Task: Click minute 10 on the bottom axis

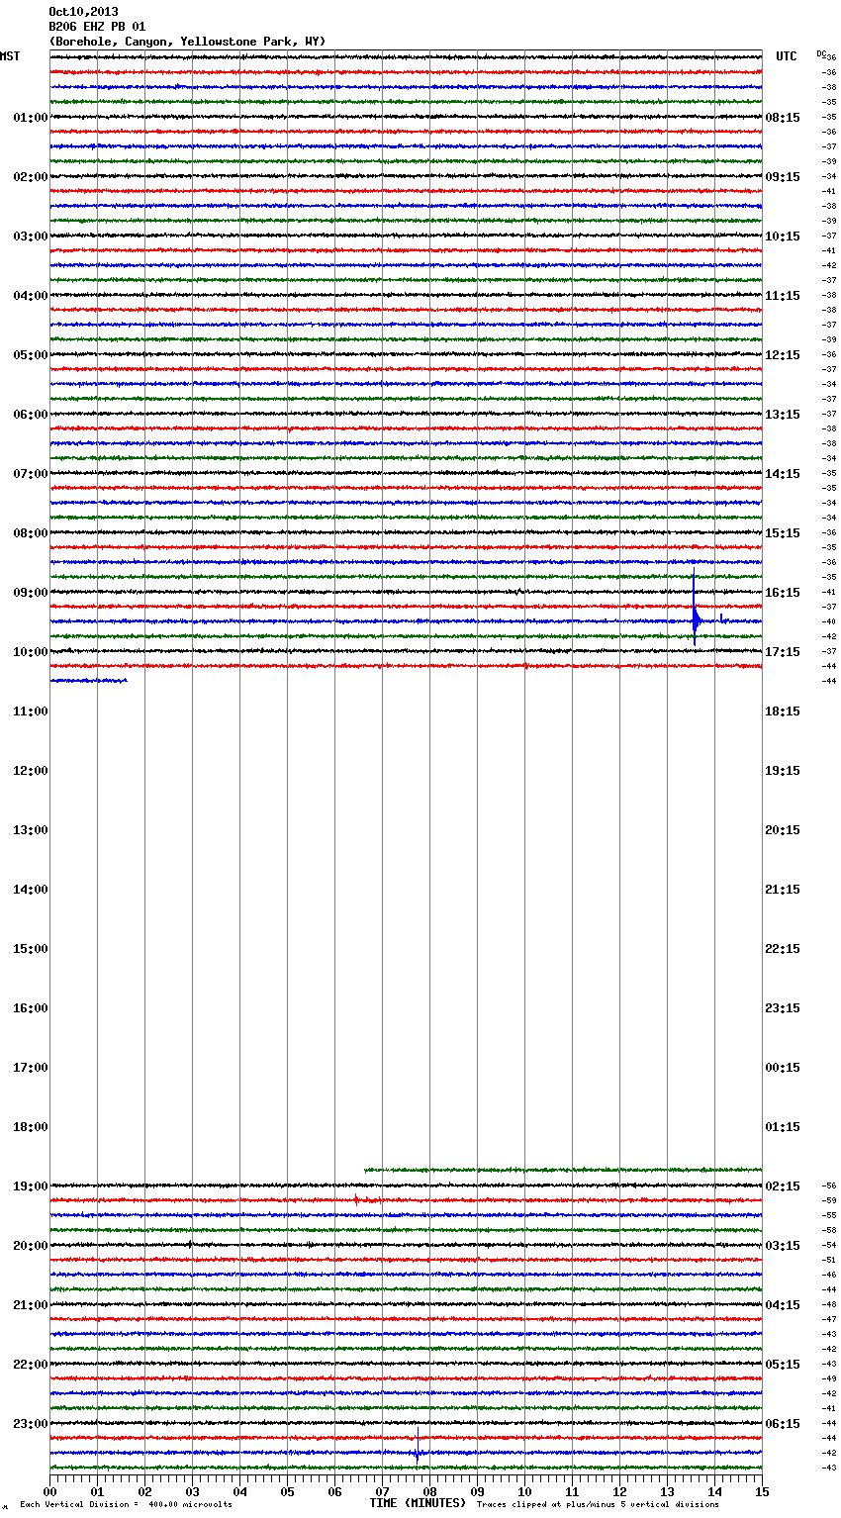Action: point(524,1491)
